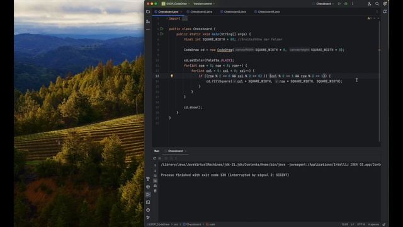Open the Services tool window icon
Image resolution: width=403 pixels, height=227 pixels.
(148, 187)
